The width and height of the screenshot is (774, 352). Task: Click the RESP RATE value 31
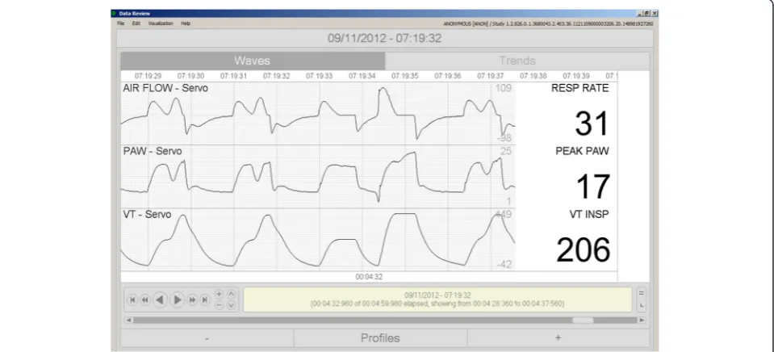tap(592, 124)
